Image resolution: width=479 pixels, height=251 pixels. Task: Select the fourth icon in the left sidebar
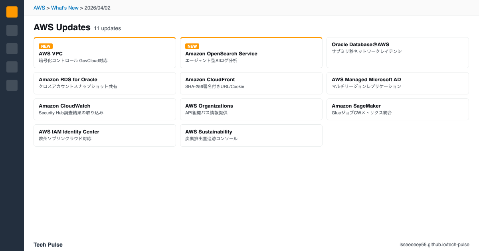pyautogui.click(x=12, y=67)
